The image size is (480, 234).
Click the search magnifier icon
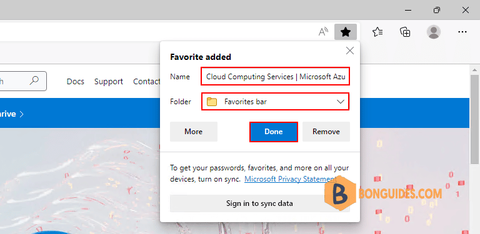(34, 81)
